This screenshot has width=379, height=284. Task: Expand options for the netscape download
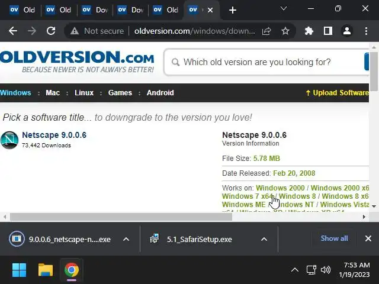(126, 239)
